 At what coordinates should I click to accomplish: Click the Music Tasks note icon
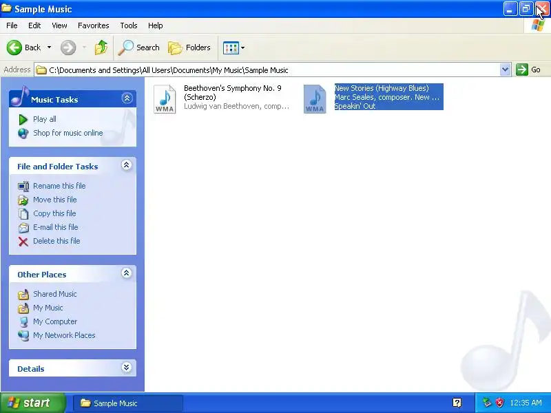[20, 96]
